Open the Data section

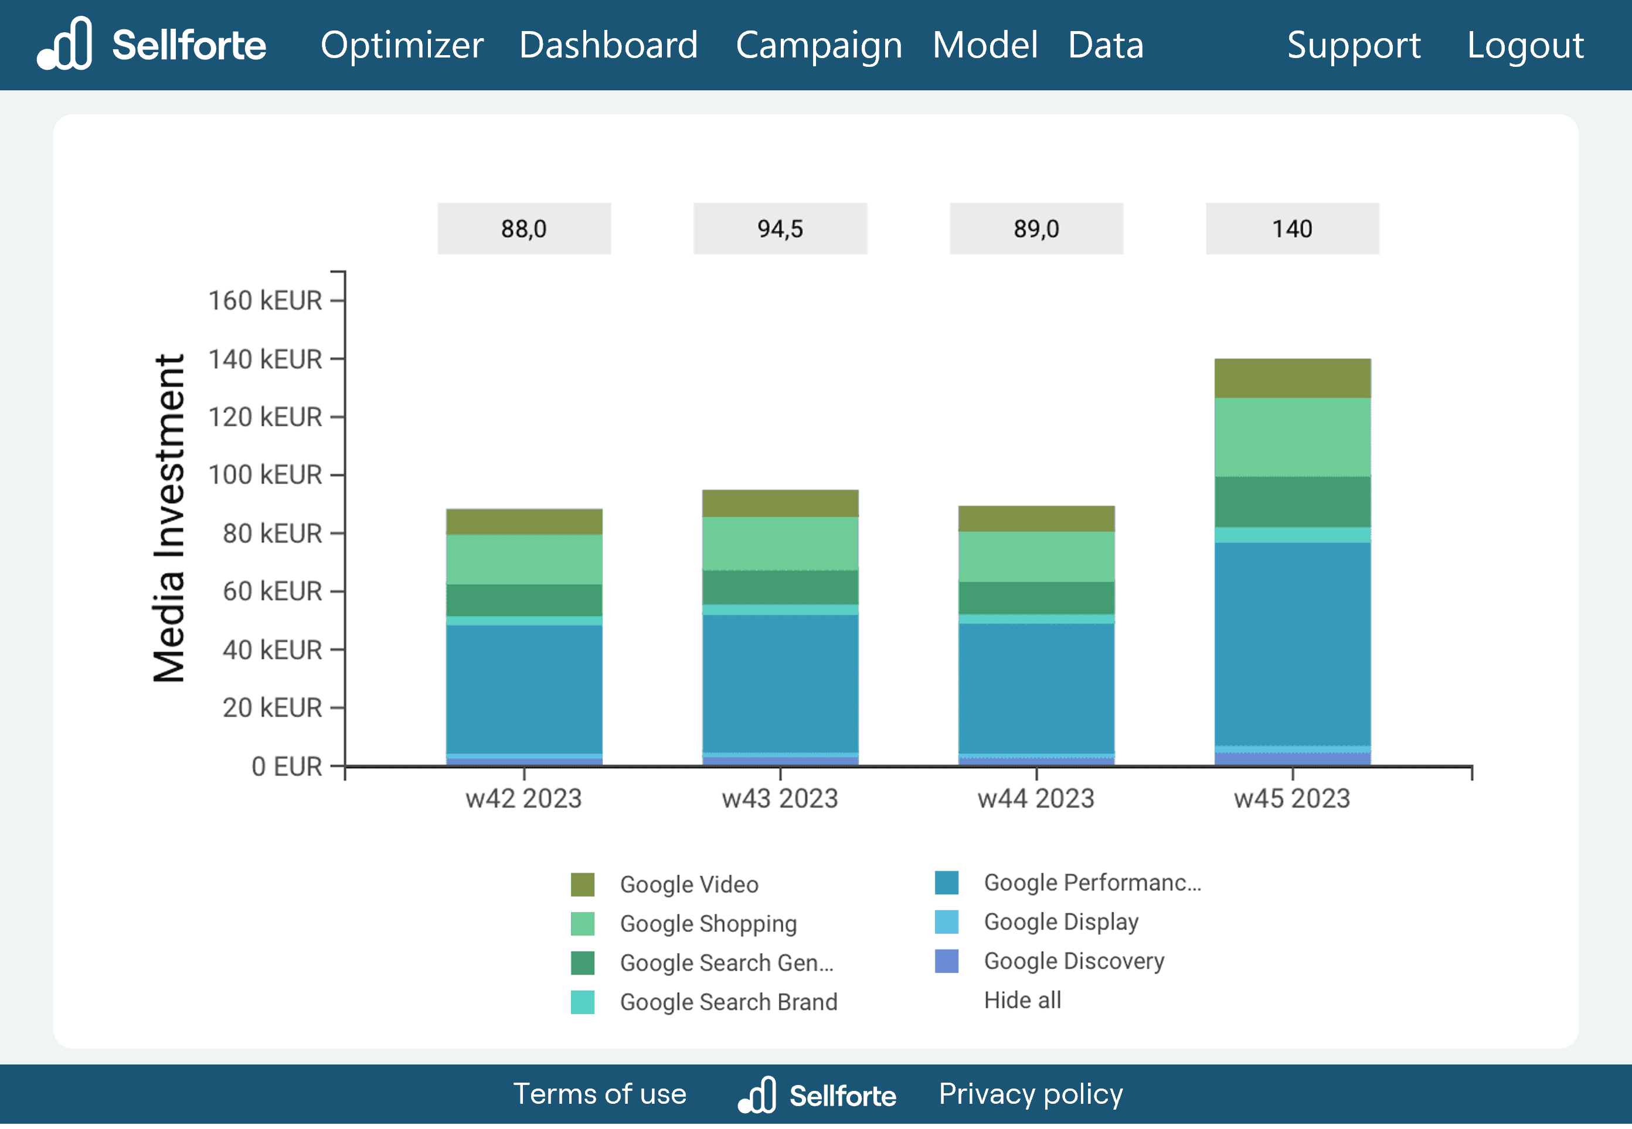pos(1105,45)
